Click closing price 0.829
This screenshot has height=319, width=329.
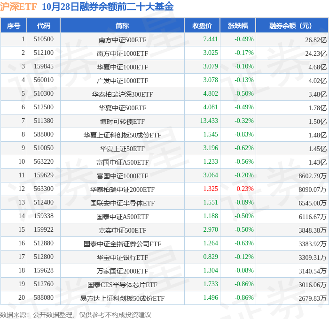coord(211,257)
